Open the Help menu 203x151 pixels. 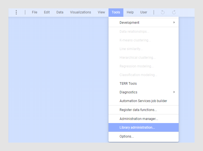(130, 12)
